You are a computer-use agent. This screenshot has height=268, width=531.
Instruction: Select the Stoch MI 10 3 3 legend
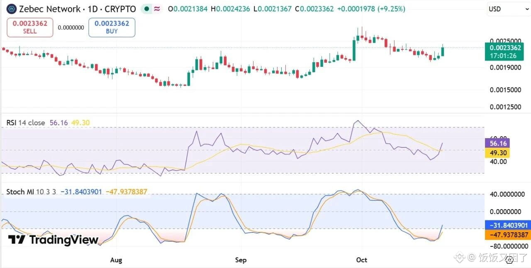coord(31,192)
